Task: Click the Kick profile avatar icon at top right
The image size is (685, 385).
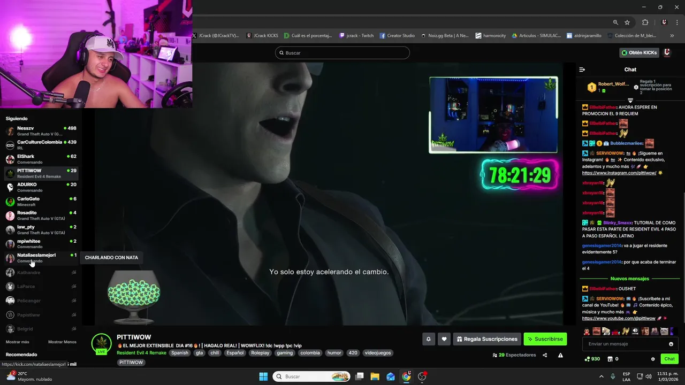Action: coord(667,52)
